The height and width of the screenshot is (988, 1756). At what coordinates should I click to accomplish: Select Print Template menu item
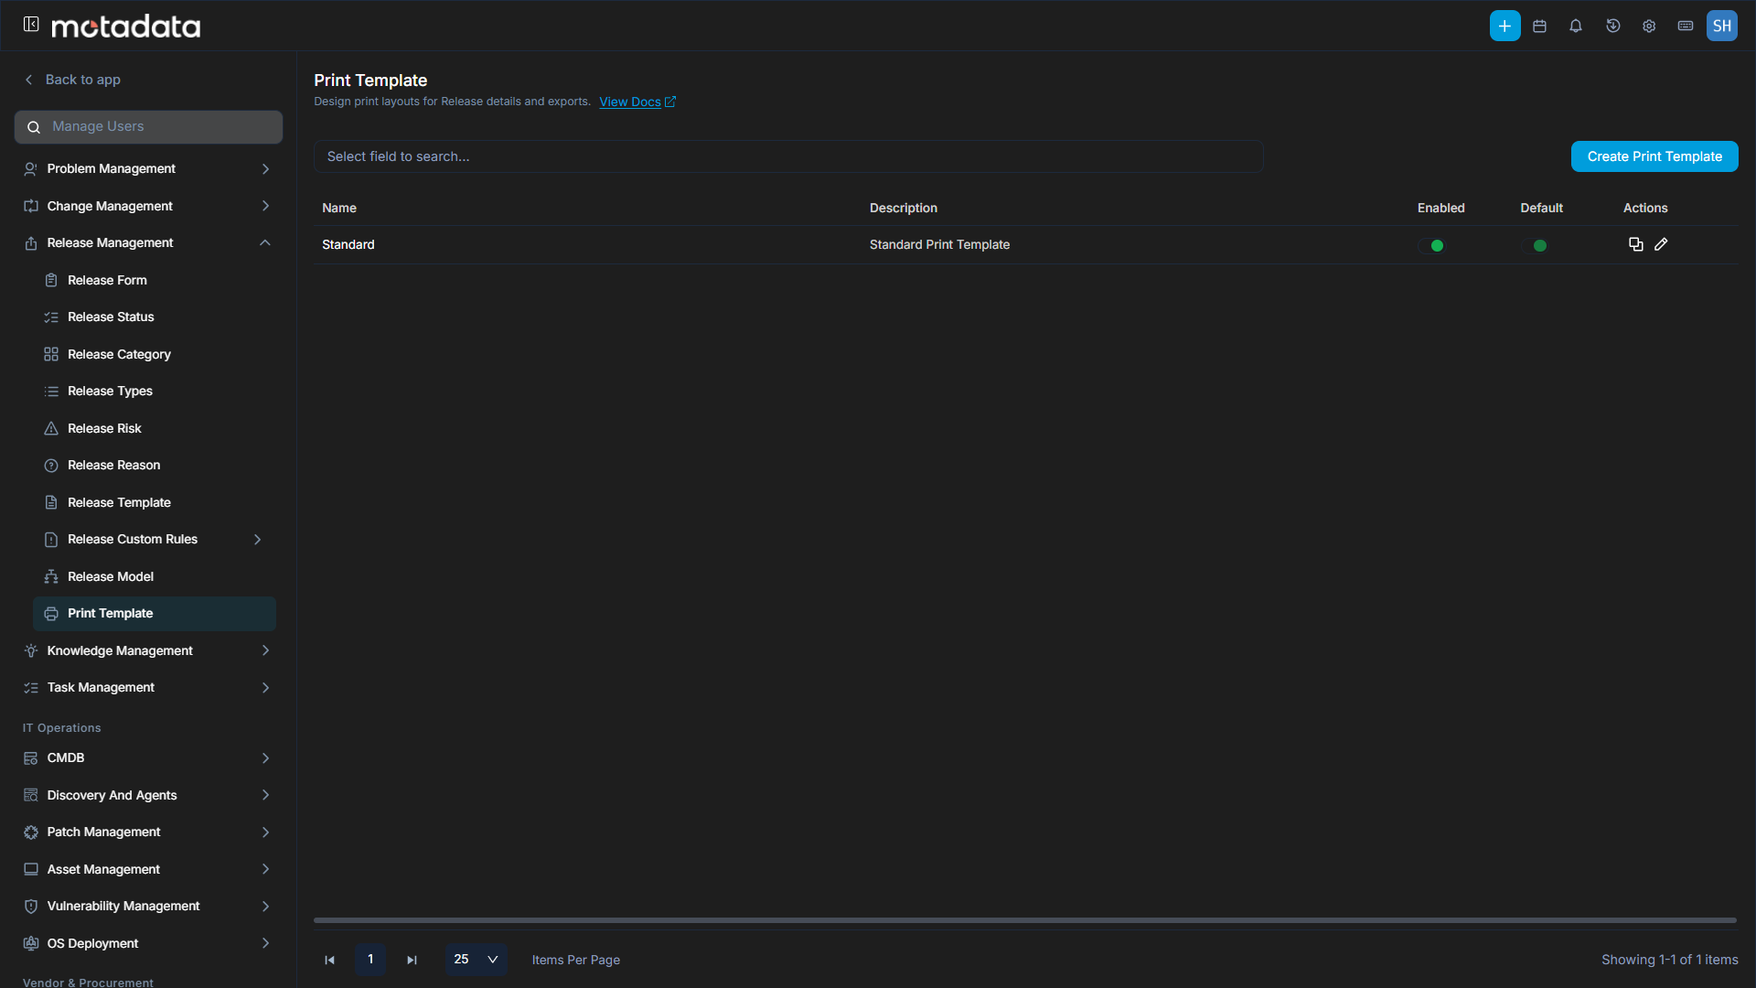[x=154, y=613]
